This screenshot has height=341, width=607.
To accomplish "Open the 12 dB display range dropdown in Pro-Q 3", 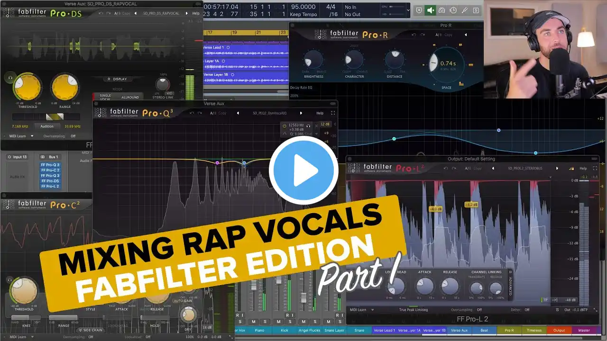I will pos(325,125).
